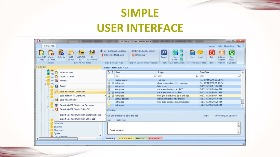The image size is (280, 157).
Task: Click the Date/Time column search magnifier
Action: pos(239,76)
